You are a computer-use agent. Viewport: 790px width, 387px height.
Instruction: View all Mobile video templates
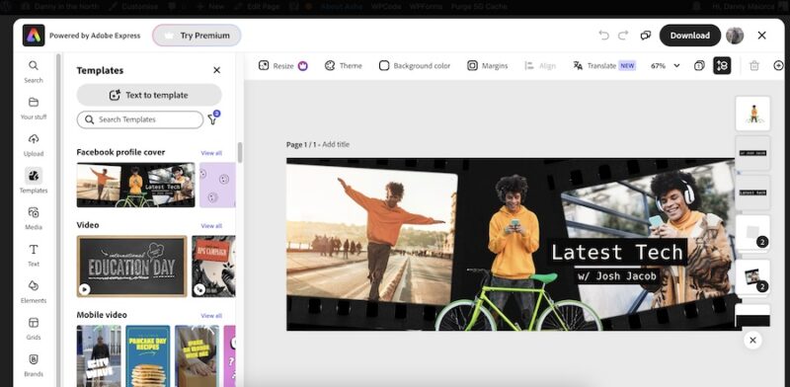211,316
